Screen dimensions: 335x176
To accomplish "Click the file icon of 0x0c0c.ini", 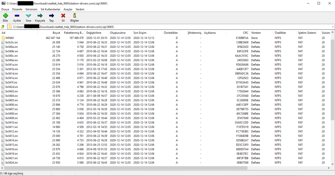I will coord(3,42).
